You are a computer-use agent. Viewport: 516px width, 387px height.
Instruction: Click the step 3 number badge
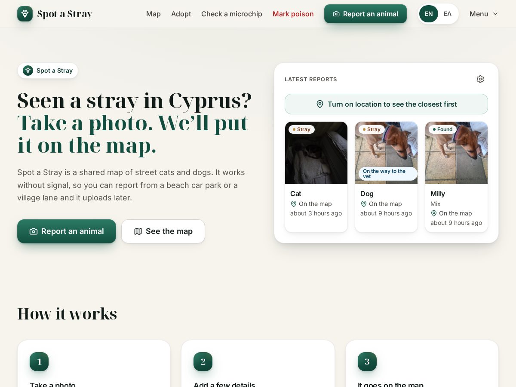click(367, 362)
